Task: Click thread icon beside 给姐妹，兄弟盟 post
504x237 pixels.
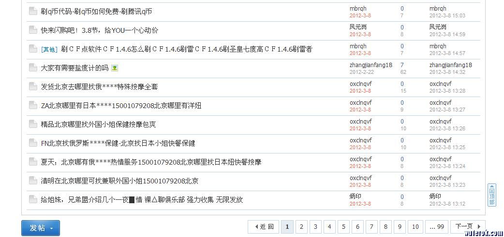Action: pyautogui.click(x=33, y=199)
